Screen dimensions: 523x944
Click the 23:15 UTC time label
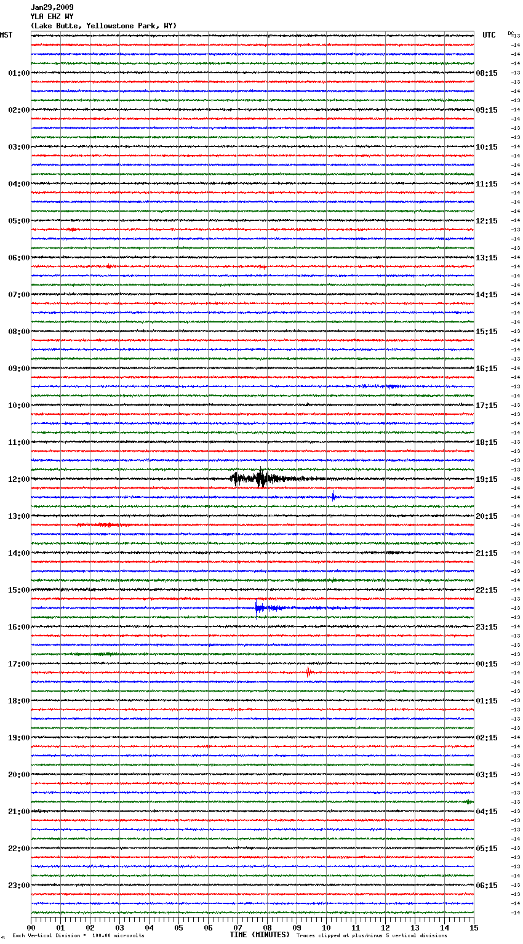tap(487, 627)
